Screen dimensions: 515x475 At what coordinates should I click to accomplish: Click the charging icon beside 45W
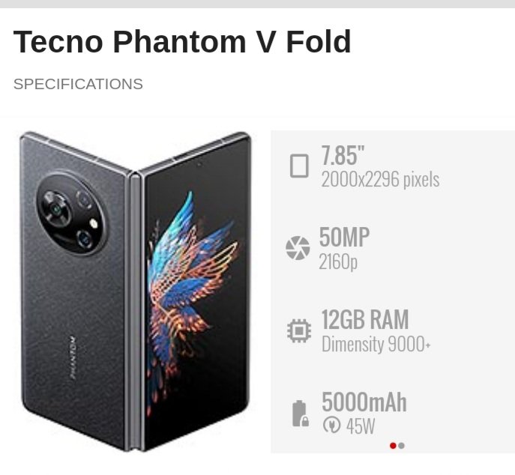tap(331, 426)
